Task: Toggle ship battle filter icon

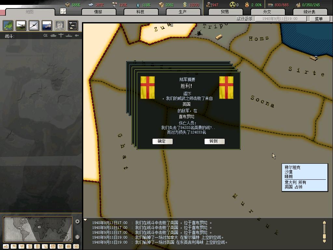Action: click(69, 35)
